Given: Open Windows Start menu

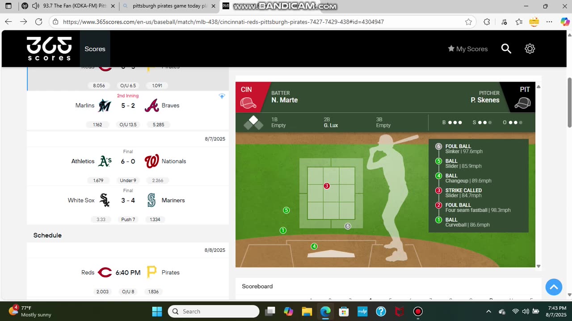Looking at the screenshot, I should click(x=157, y=311).
